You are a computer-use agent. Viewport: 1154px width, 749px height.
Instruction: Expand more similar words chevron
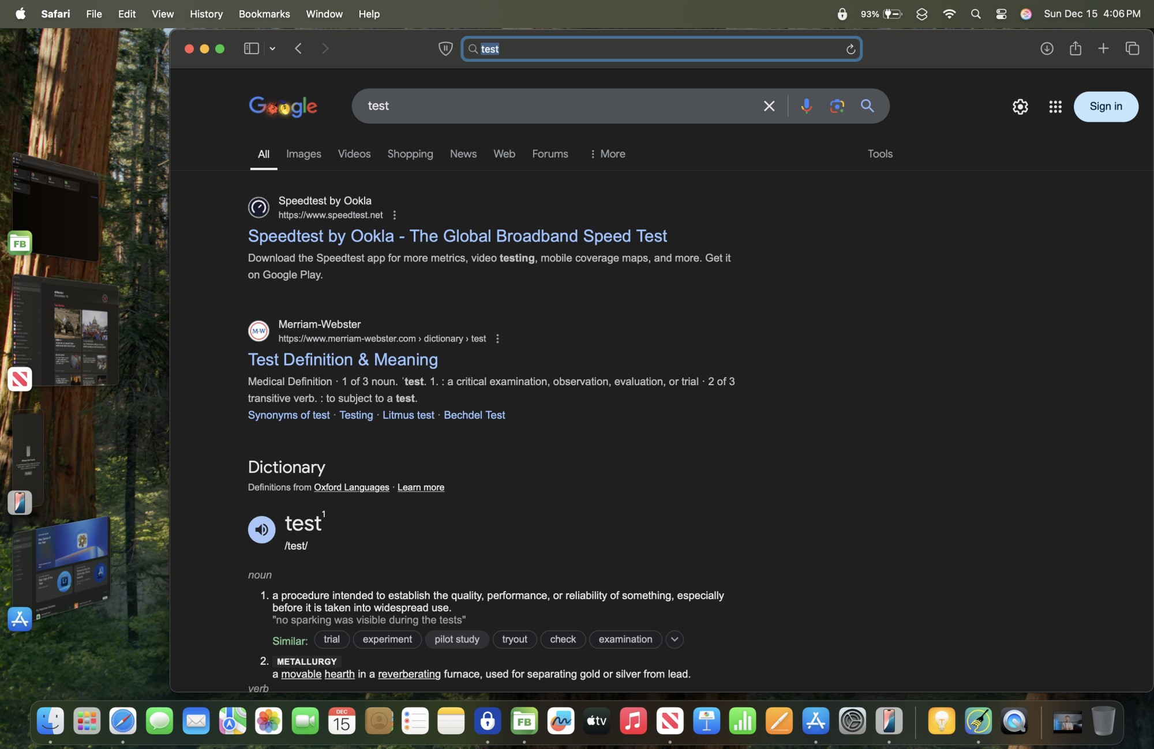coord(674,639)
